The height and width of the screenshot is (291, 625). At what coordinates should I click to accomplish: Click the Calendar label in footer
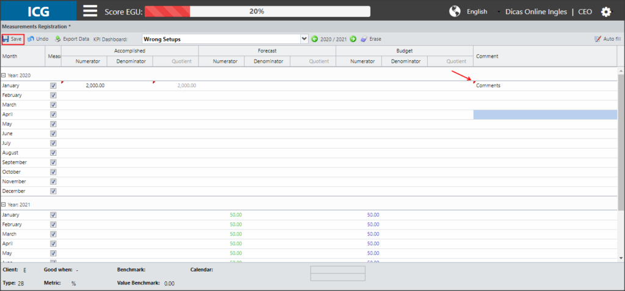pyautogui.click(x=201, y=270)
